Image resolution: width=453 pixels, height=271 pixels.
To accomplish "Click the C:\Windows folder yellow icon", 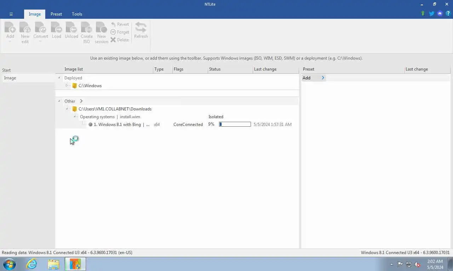I will pyautogui.click(x=74, y=86).
